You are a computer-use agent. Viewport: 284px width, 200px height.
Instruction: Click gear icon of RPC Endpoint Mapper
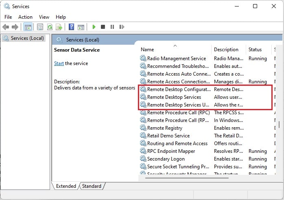(x=143, y=151)
